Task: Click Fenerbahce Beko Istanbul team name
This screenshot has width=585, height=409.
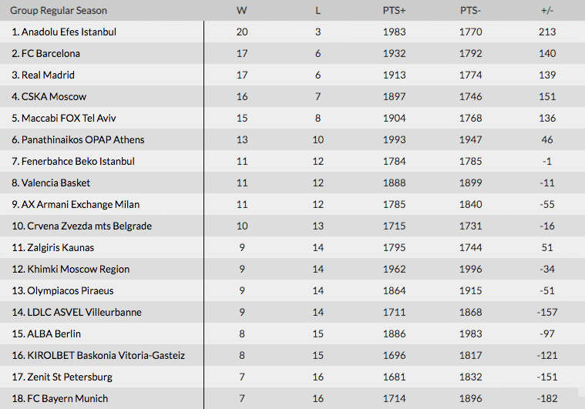Action: (x=73, y=162)
